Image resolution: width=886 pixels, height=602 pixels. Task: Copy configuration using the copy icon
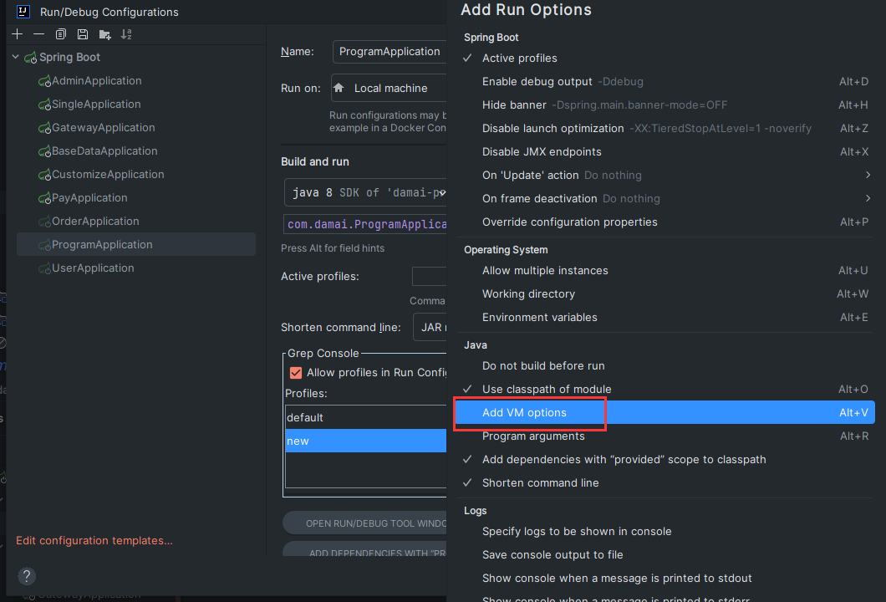pyautogui.click(x=60, y=34)
